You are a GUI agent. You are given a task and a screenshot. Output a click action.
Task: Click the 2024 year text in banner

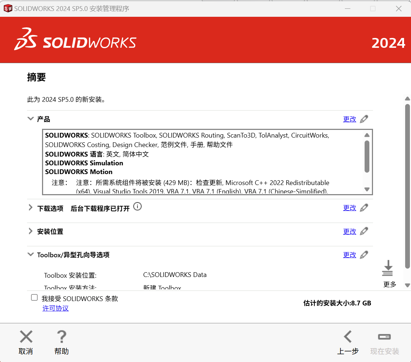(x=388, y=43)
